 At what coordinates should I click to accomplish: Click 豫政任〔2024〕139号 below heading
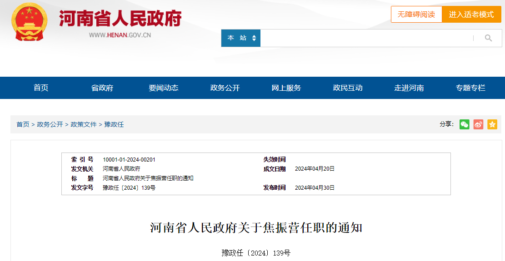(256, 253)
